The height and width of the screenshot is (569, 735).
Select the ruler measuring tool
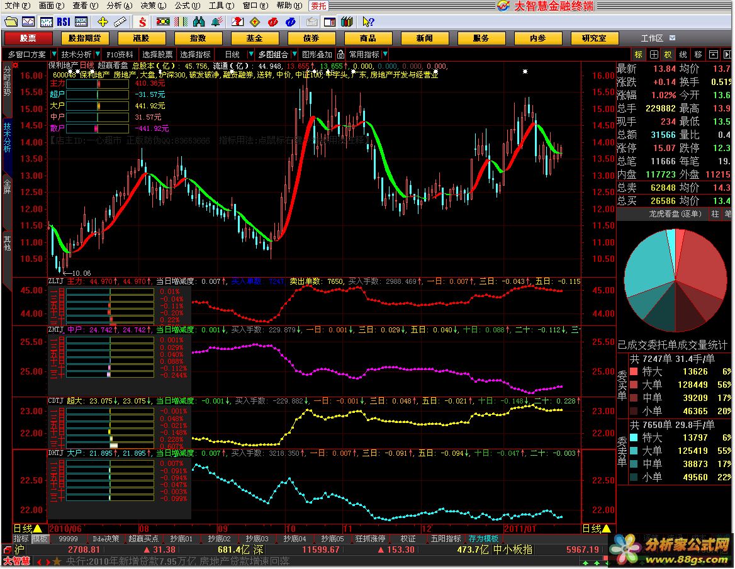click(120, 21)
